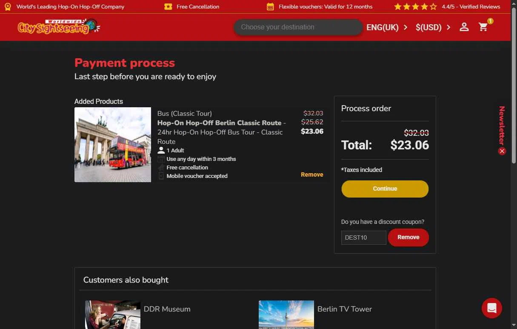
Task: Remove the Berlin Classic Route product
Action: pyautogui.click(x=312, y=175)
